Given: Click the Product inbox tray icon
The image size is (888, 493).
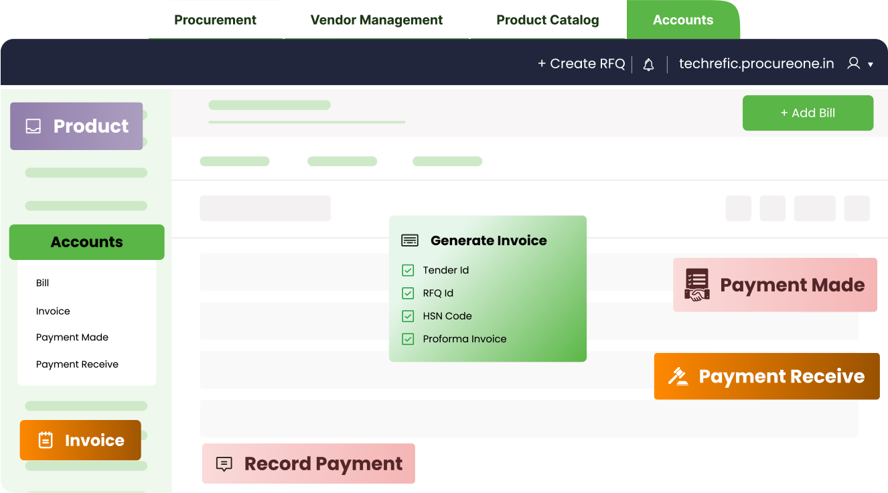Looking at the screenshot, I should tap(33, 126).
